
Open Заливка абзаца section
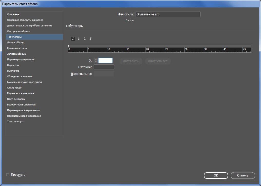[34, 54]
